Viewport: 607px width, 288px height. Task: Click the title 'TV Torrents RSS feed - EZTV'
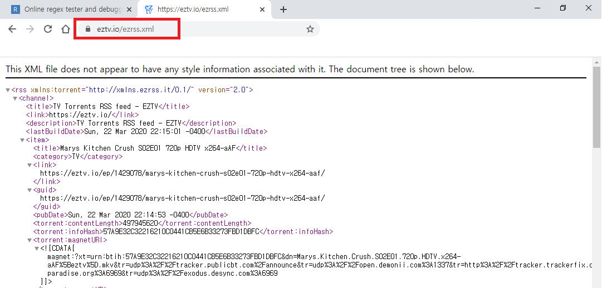[106, 106]
